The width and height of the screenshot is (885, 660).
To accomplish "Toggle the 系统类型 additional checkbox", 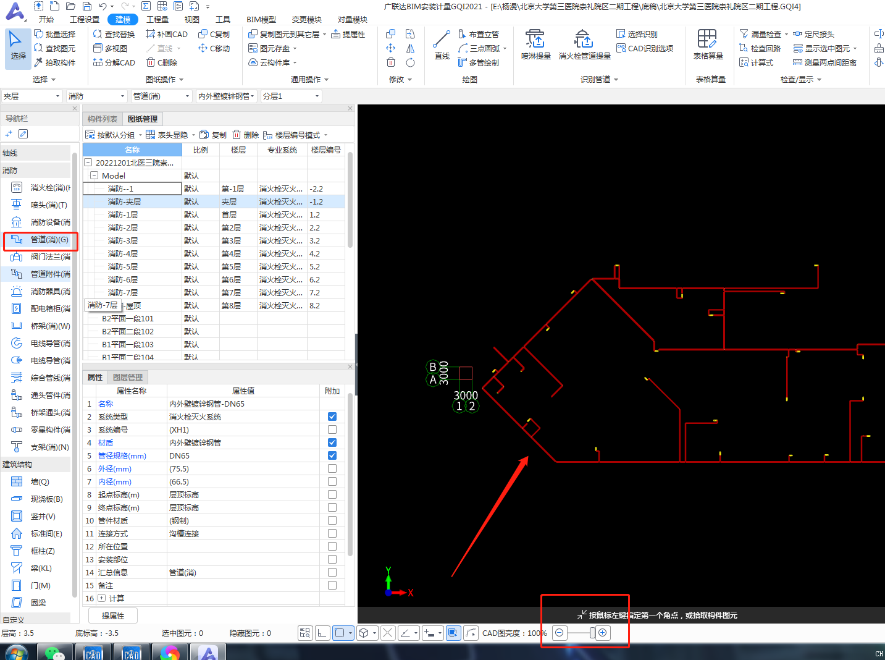I will [x=332, y=417].
